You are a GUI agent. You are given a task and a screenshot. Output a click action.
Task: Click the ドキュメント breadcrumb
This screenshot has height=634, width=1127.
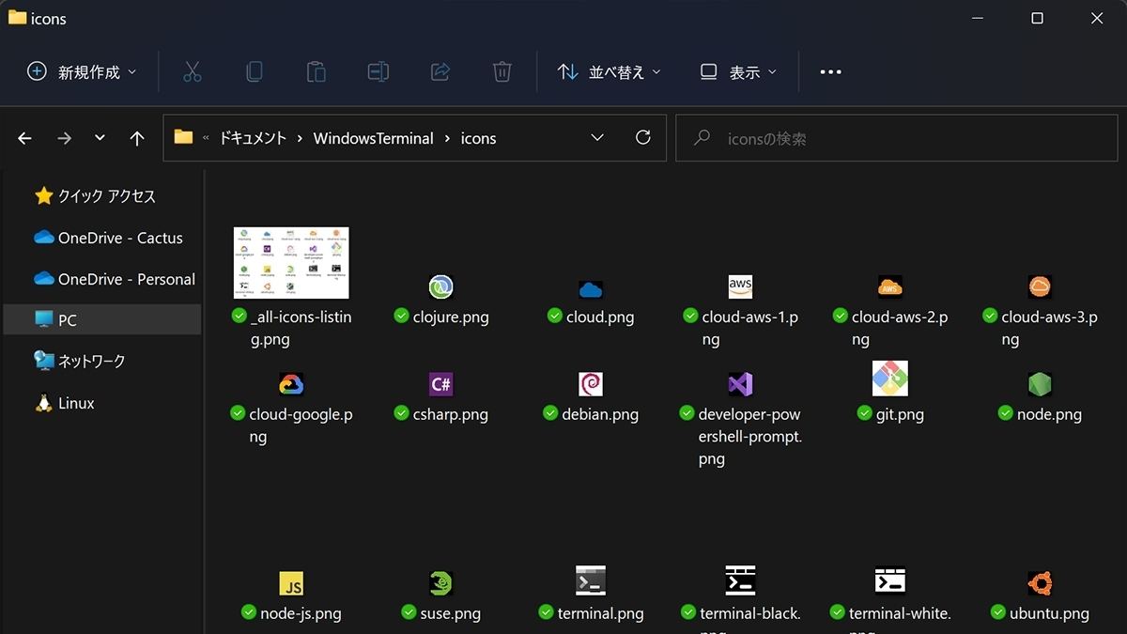[253, 138]
